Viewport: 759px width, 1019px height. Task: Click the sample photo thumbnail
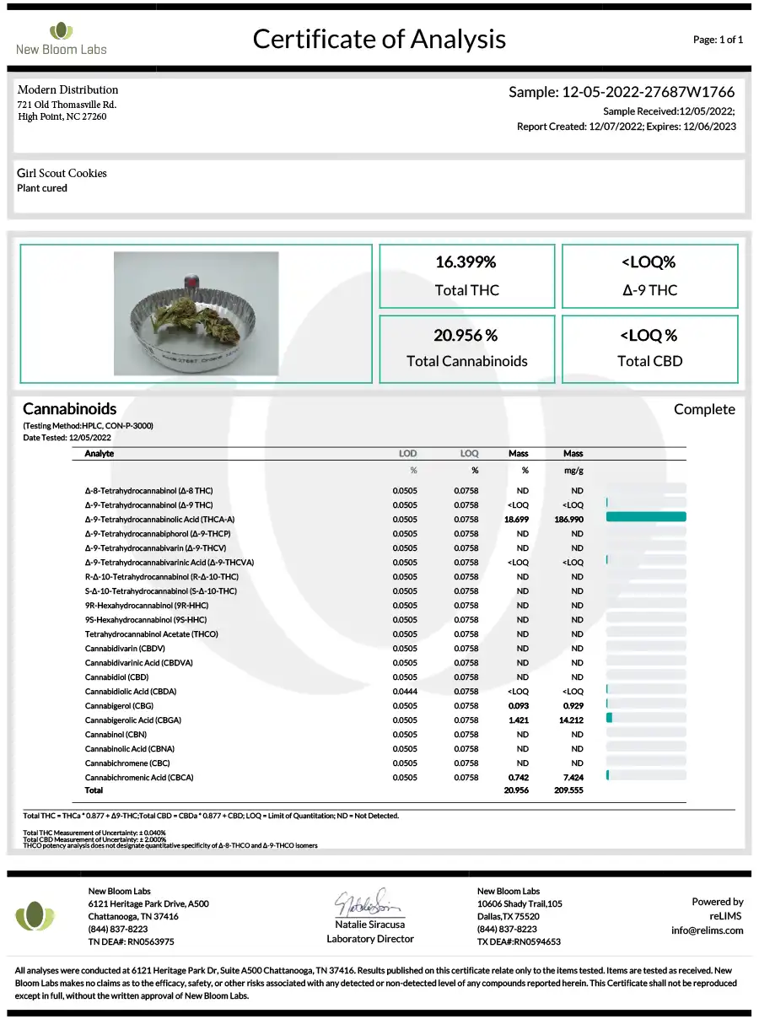tap(196, 313)
